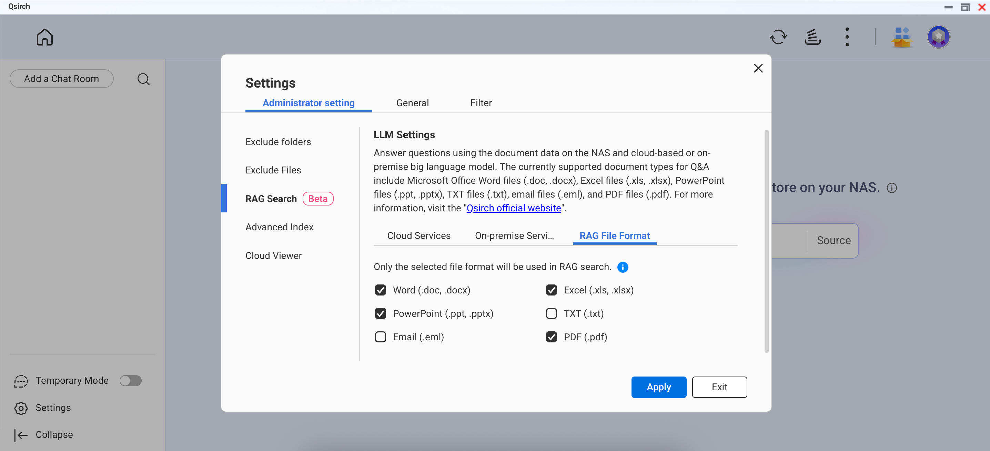Toggle Temporary Mode switch on

[130, 381]
